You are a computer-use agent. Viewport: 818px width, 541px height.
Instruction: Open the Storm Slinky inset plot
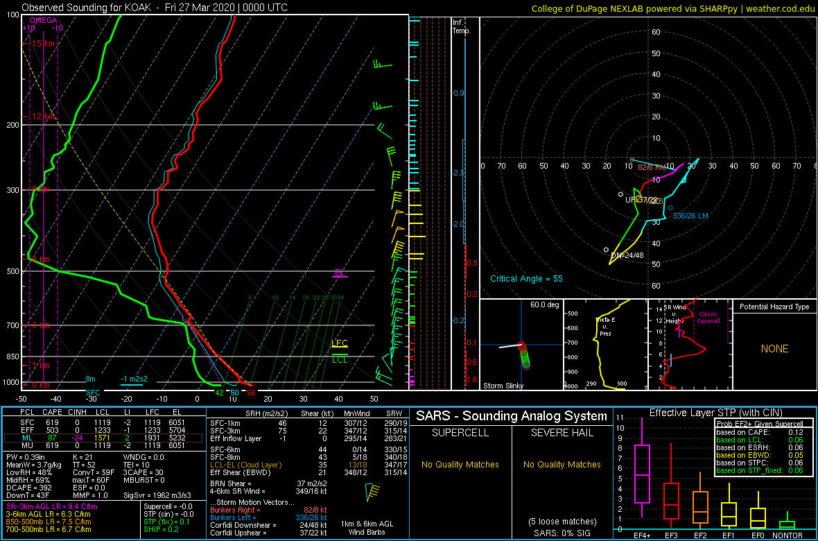click(521, 345)
